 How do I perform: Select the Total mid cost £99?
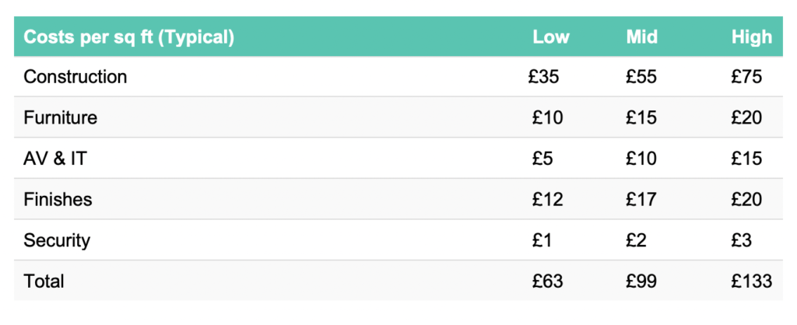tap(641, 281)
